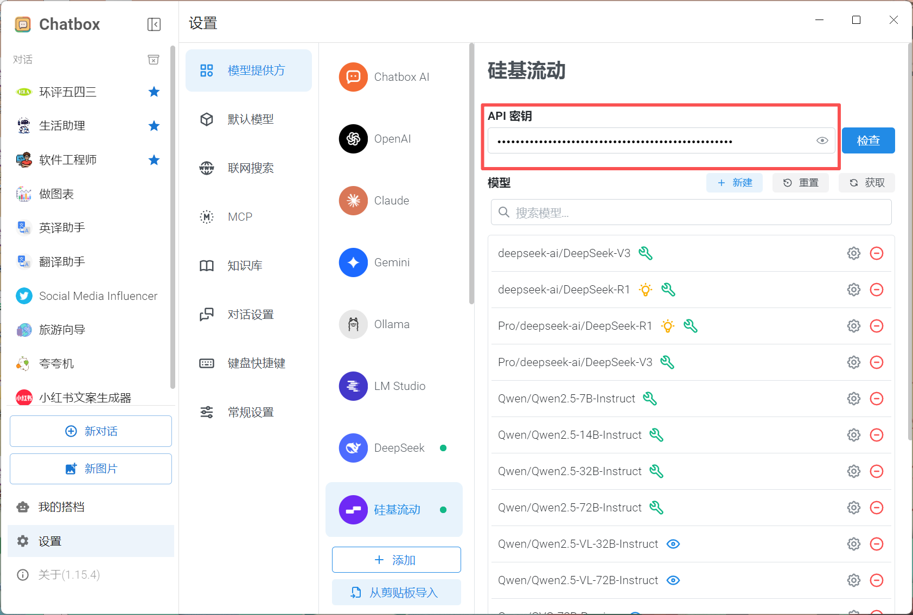The width and height of the screenshot is (913, 615).
Task: Open the 默认模型 settings tab
Action: click(x=250, y=119)
